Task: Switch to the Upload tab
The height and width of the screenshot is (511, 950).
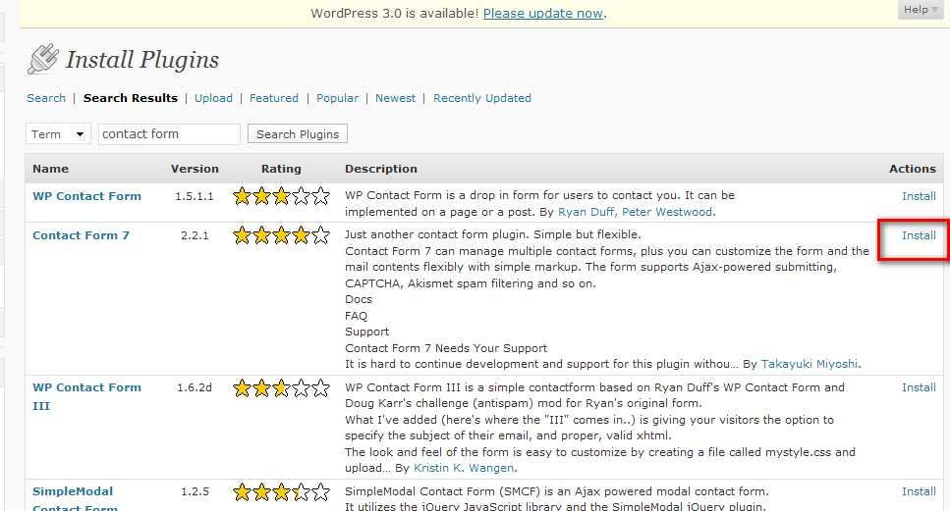Action: 213,98
